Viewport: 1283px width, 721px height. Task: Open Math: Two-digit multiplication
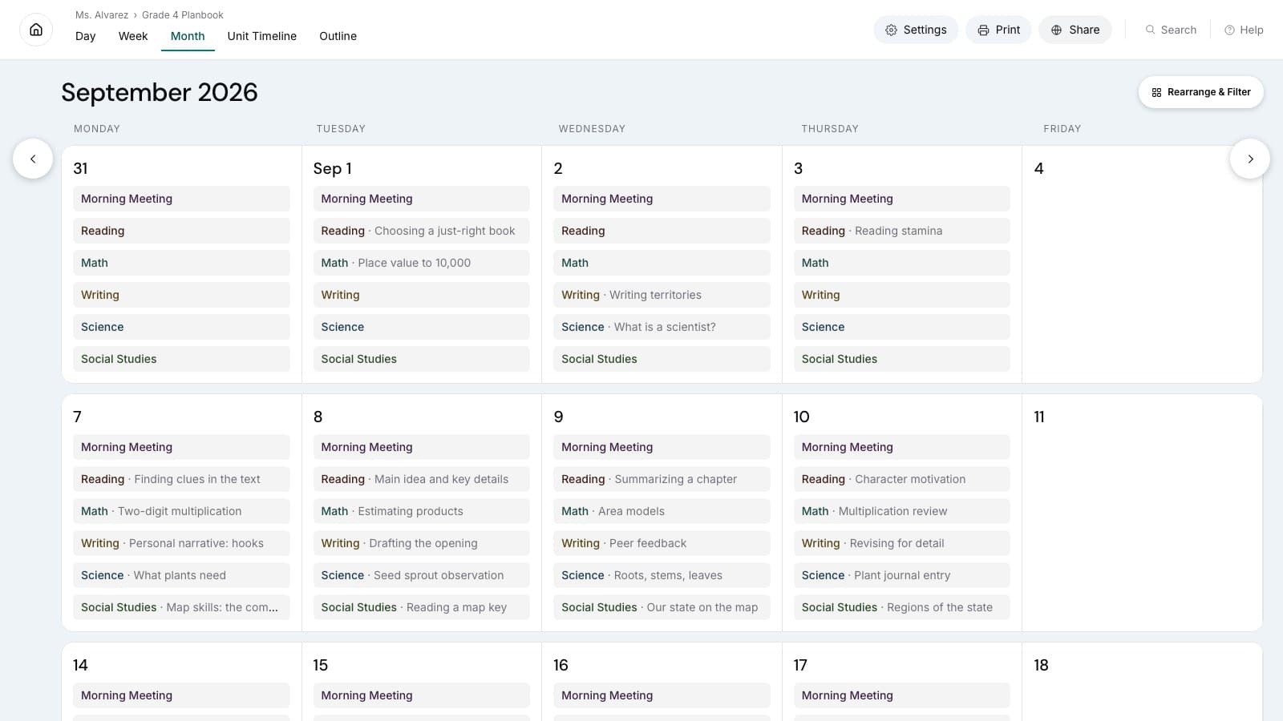tap(181, 511)
